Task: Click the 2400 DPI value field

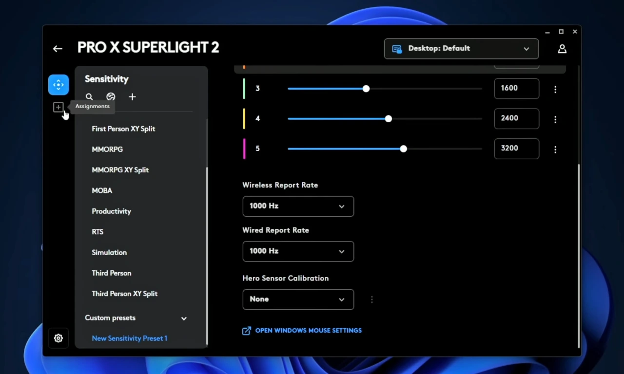Action: click(517, 119)
